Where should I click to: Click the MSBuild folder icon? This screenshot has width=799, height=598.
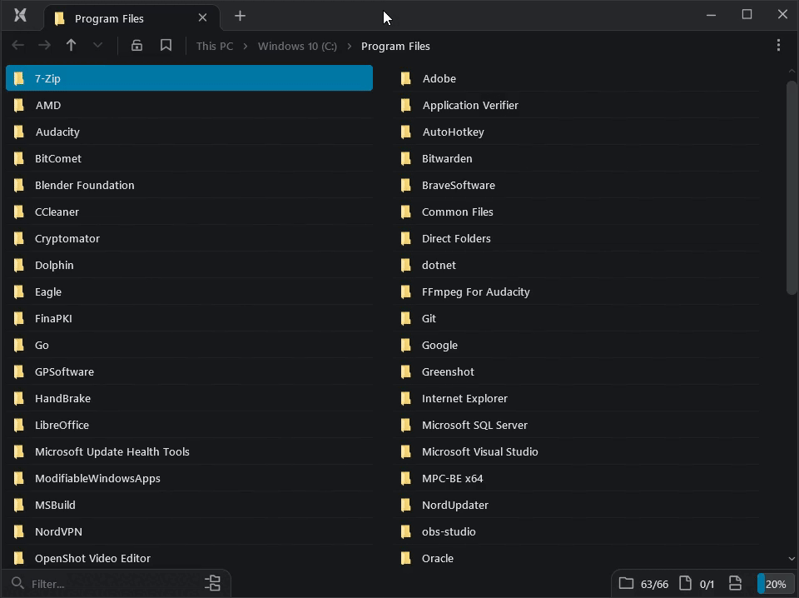point(19,505)
